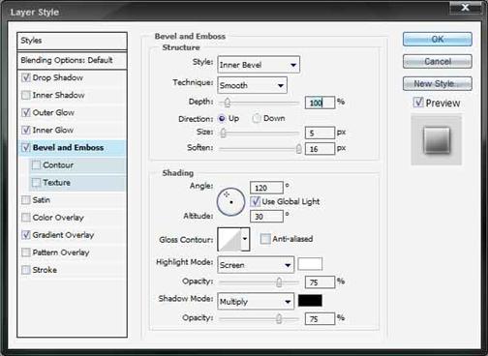Click the Soften slider handle
This screenshot has height=356, width=488.
(x=299, y=149)
